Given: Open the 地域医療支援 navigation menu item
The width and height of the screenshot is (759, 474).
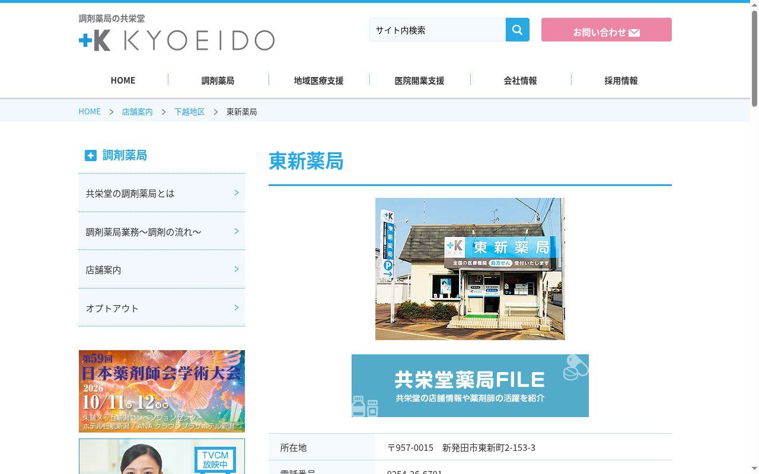Looking at the screenshot, I should [x=318, y=81].
